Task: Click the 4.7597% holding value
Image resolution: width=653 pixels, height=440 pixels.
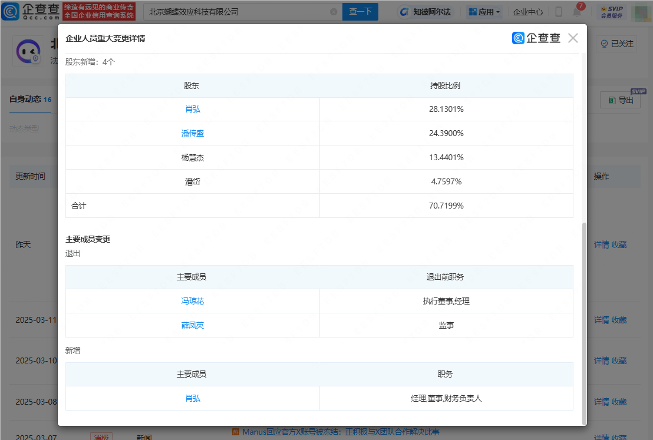Action: click(447, 181)
